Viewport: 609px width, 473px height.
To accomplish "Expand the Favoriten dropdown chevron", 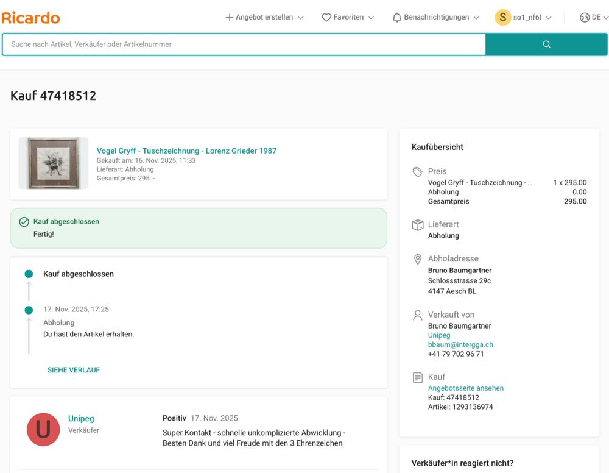I will (371, 18).
